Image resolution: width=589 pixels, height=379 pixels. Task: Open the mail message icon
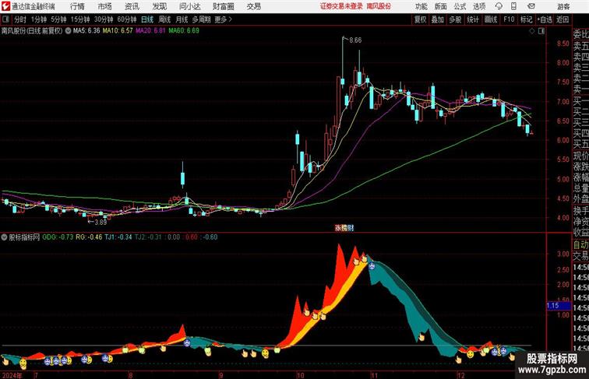coord(531,6)
